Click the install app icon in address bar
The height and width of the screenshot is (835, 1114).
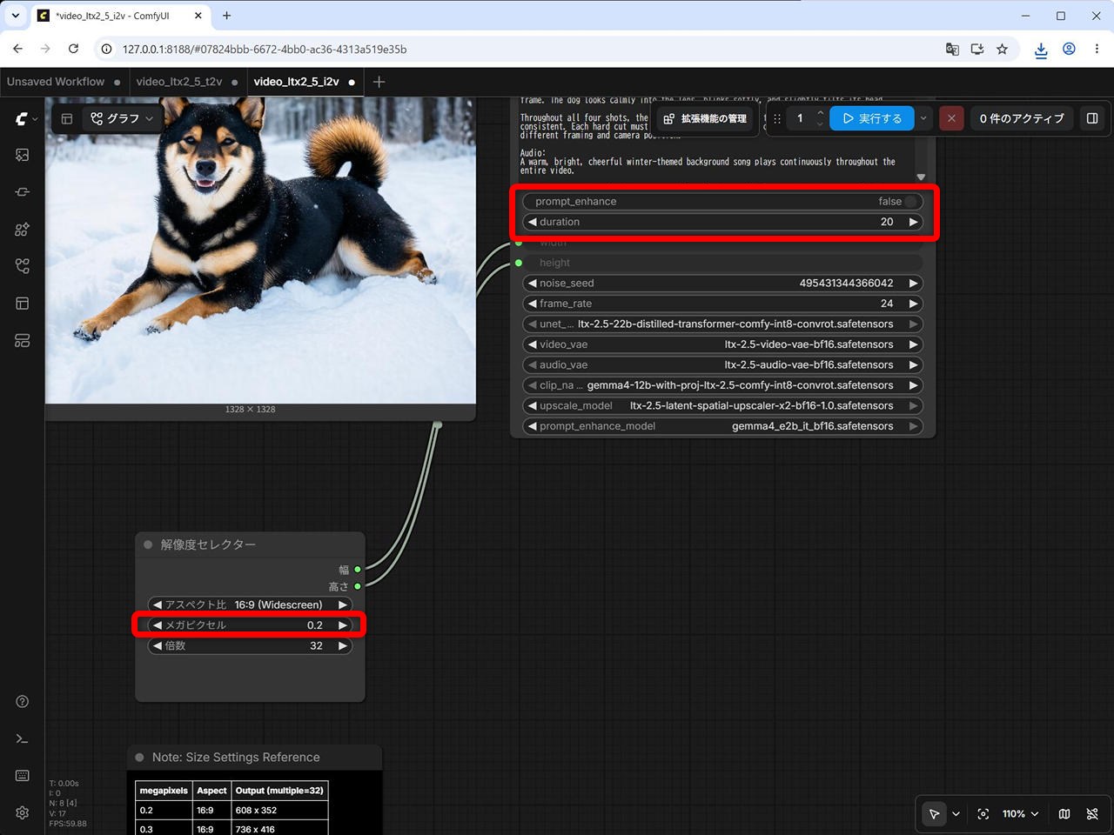pos(977,50)
